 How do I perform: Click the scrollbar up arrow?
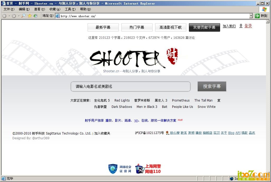click(x=268, y=22)
